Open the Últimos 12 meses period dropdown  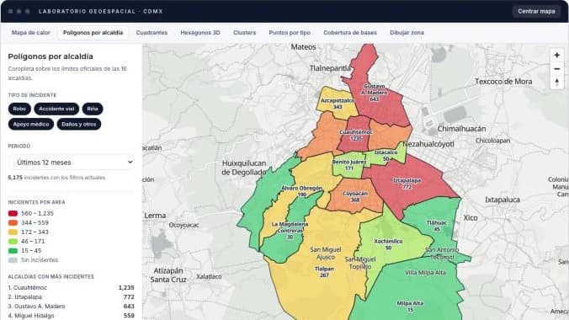pos(71,163)
